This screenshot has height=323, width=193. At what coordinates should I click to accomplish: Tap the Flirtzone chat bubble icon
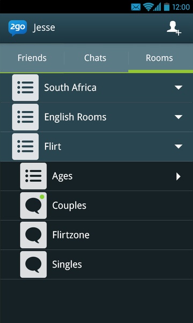pyautogui.click(x=33, y=235)
